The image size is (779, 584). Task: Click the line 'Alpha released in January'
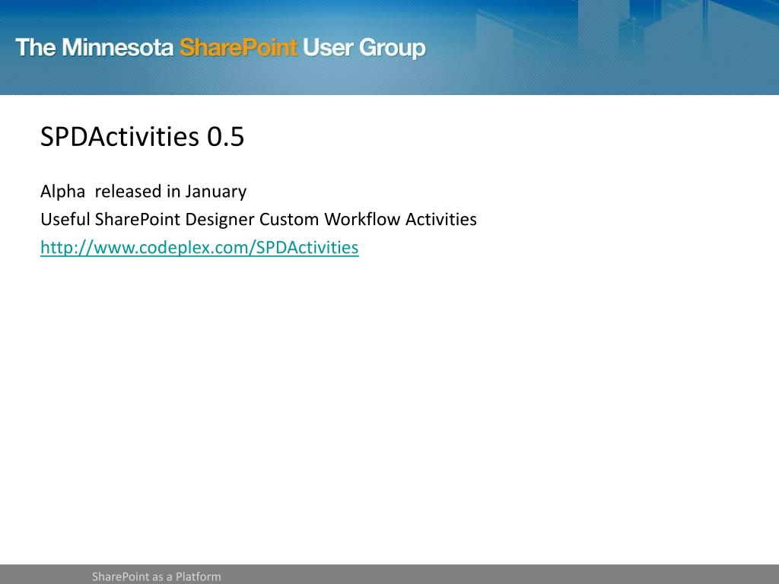pyautogui.click(x=143, y=192)
